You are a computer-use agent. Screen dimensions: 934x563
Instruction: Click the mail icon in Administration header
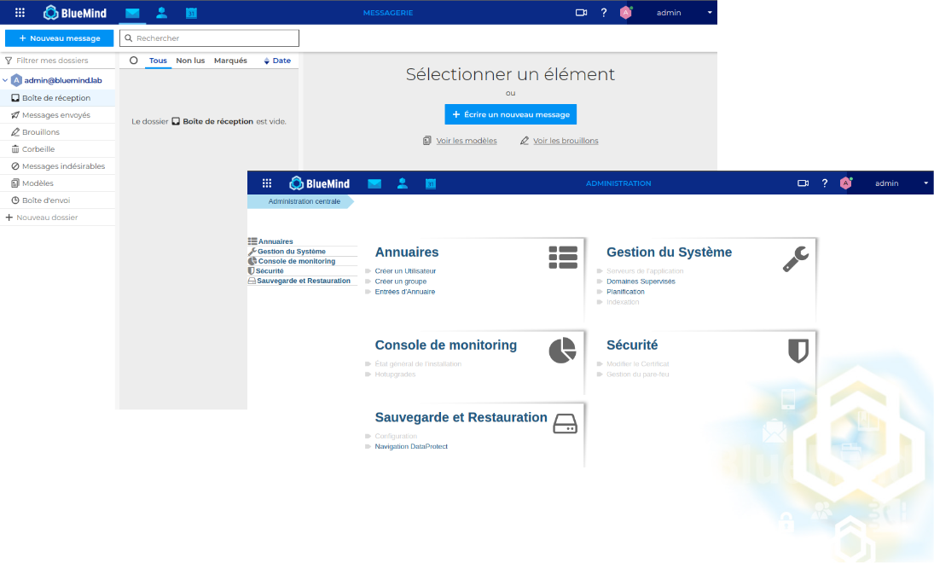[x=374, y=183]
